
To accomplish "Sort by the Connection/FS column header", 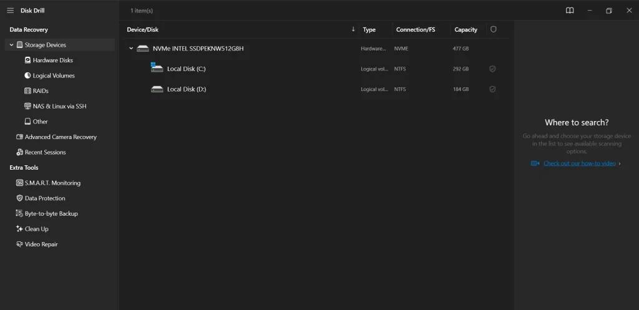I will coord(416,30).
